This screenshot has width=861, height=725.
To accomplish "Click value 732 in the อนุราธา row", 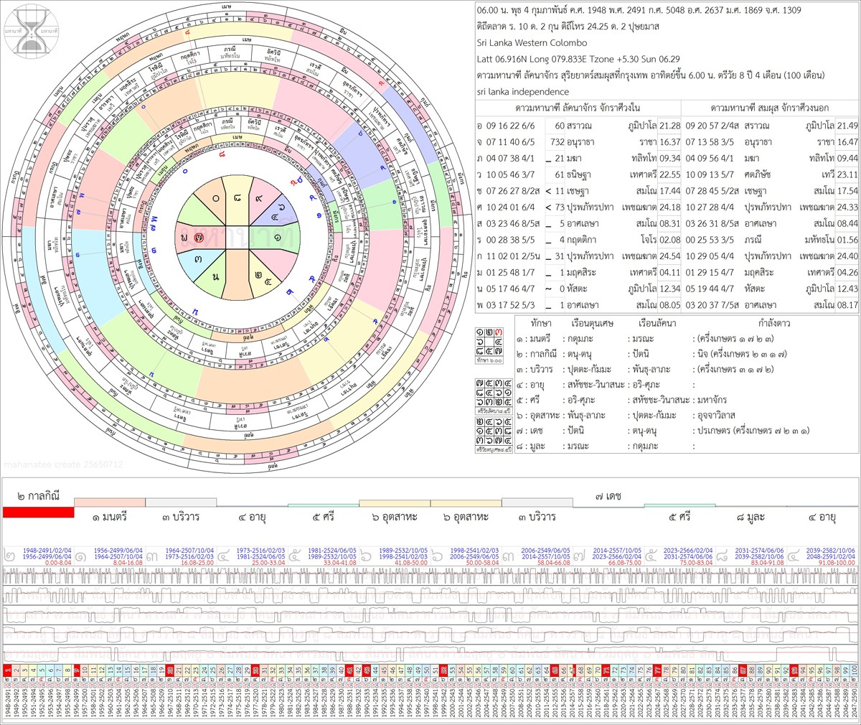I will (x=557, y=142).
